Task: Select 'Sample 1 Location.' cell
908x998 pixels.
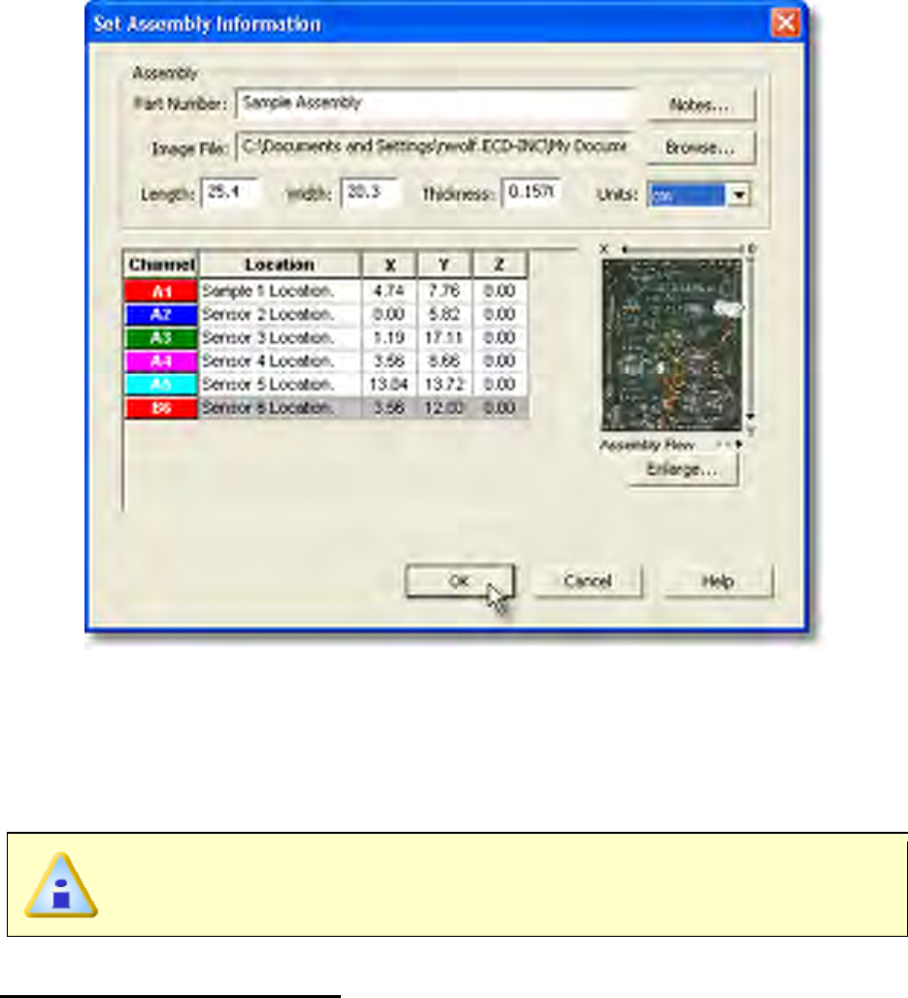Action: (280, 291)
